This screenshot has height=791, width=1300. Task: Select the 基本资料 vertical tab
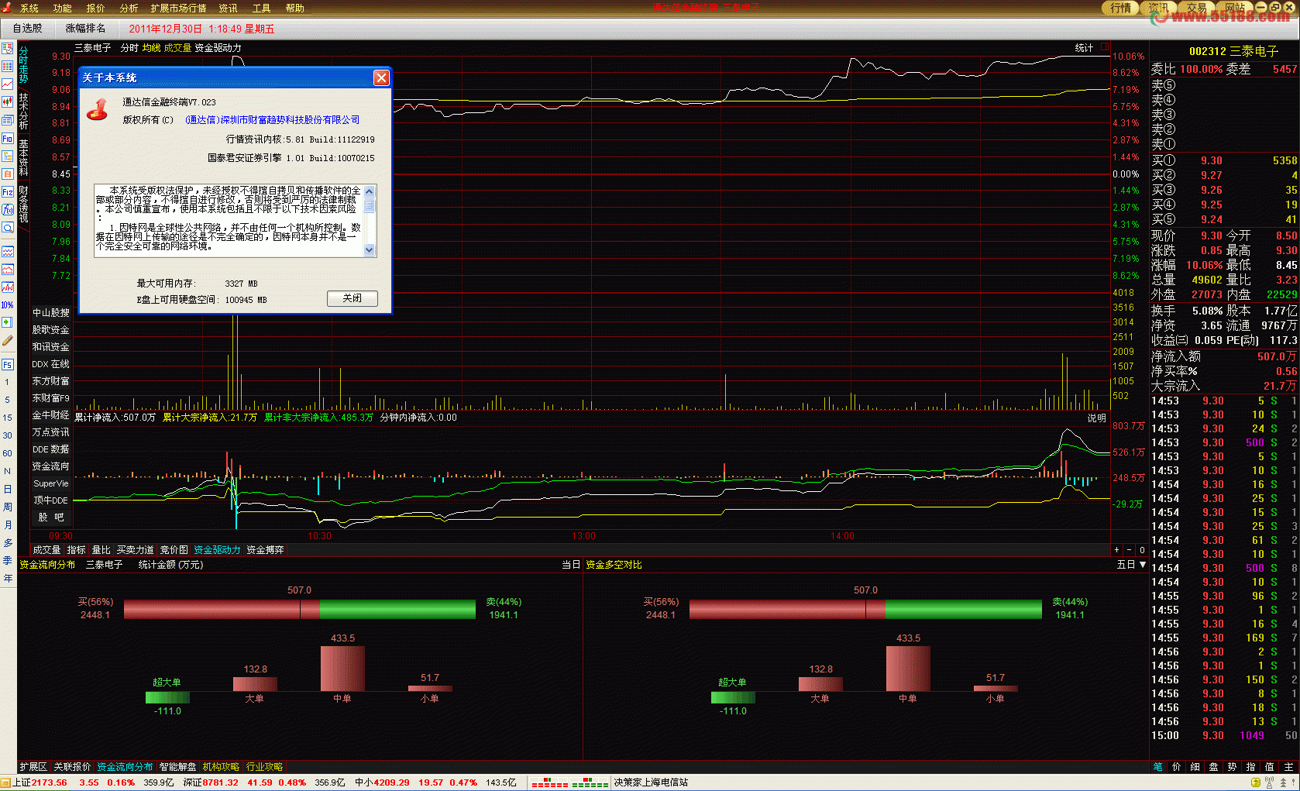point(23,157)
